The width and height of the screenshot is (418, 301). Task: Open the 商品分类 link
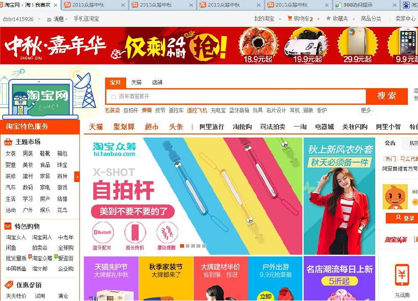[x=371, y=19]
